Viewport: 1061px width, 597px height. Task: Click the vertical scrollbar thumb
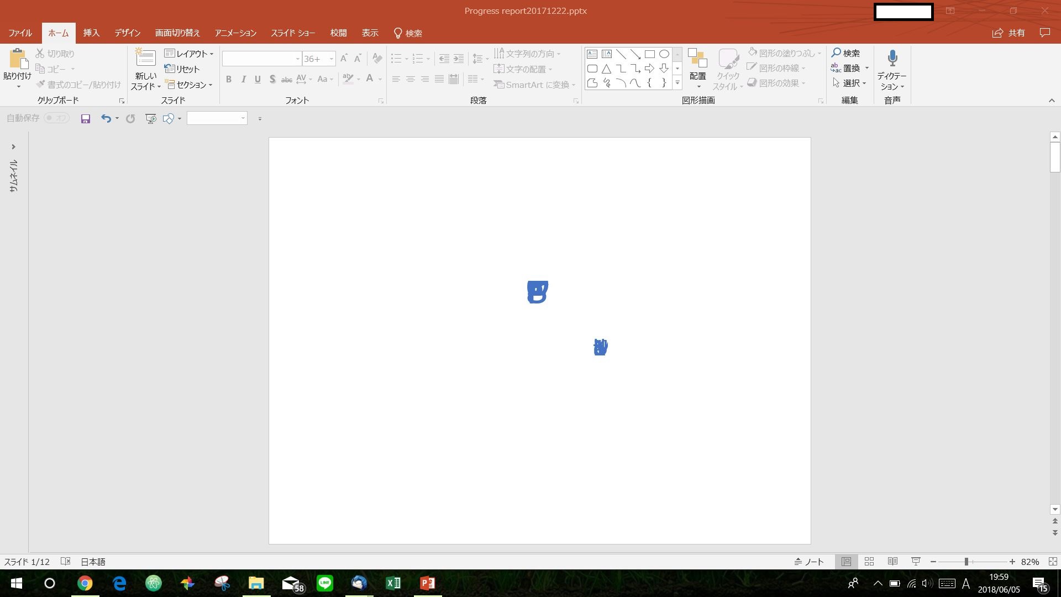[1055, 158]
